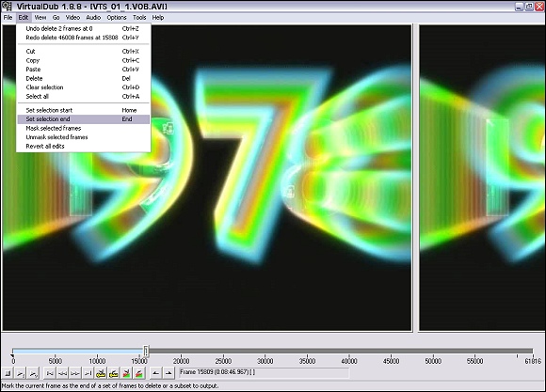Close the open Edit menu

pos(24,18)
